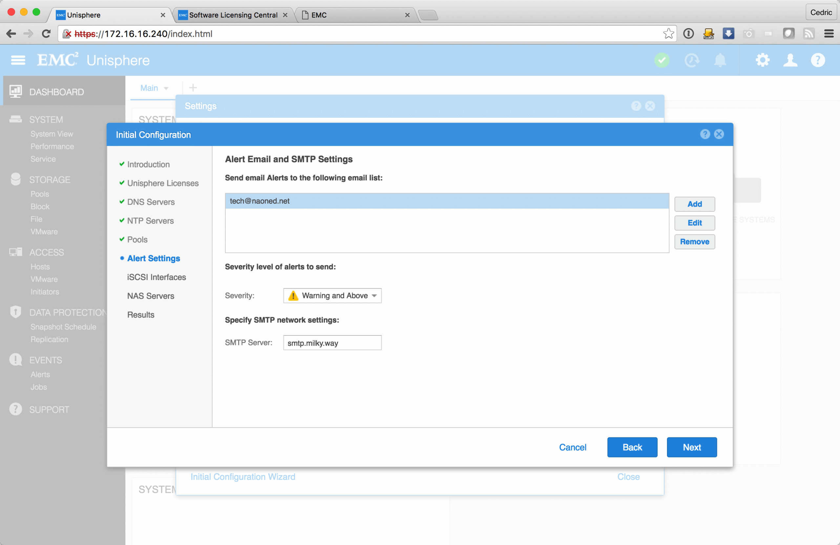Remove the selected email with Remove button
The height and width of the screenshot is (545, 840).
point(694,242)
